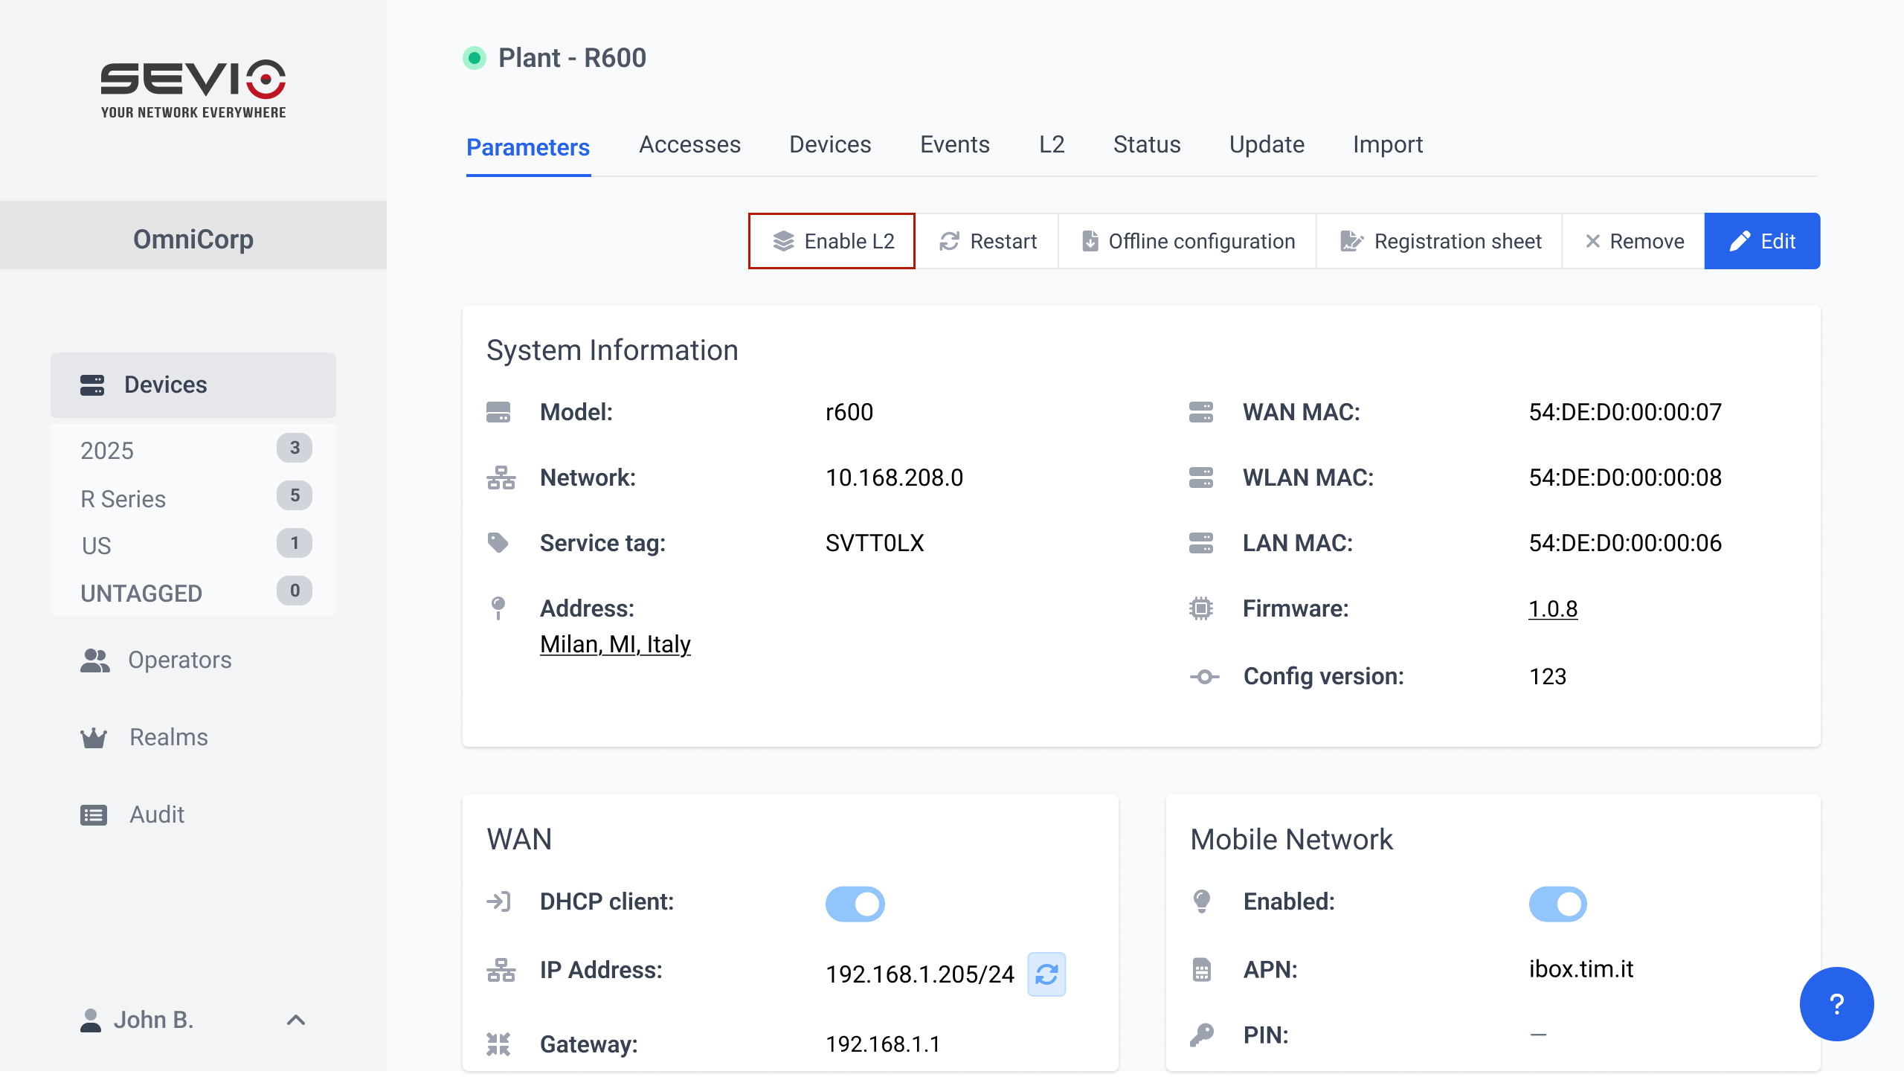Click the Edit pencil button

coord(1762,241)
